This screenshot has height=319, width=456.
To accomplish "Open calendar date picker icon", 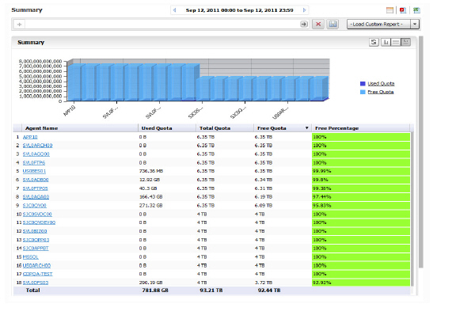I will [389, 10].
